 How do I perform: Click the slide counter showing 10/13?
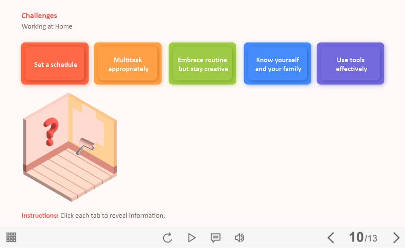[x=363, y=237]
